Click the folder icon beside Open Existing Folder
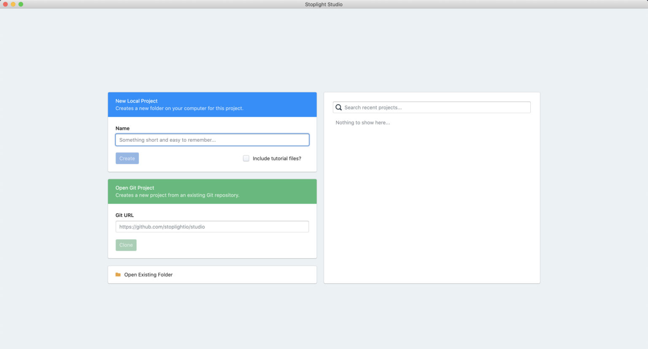Screen dimensions: 648x349 pos(118,274)
